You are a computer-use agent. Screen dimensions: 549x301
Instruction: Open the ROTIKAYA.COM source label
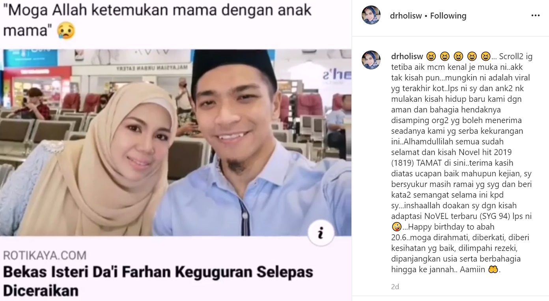click(45, 255)
